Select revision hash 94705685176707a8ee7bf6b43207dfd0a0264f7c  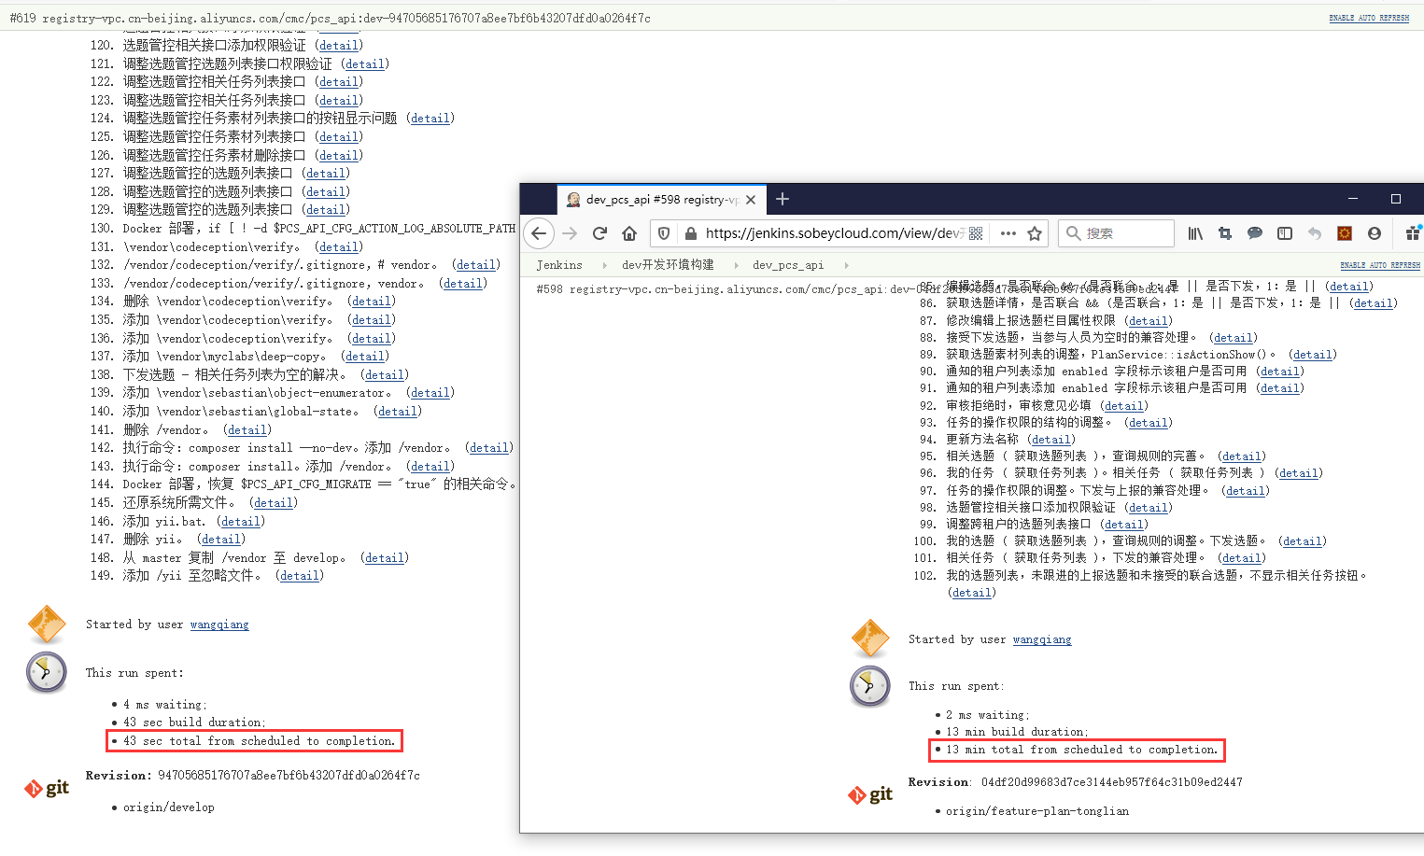click(289, 776)
